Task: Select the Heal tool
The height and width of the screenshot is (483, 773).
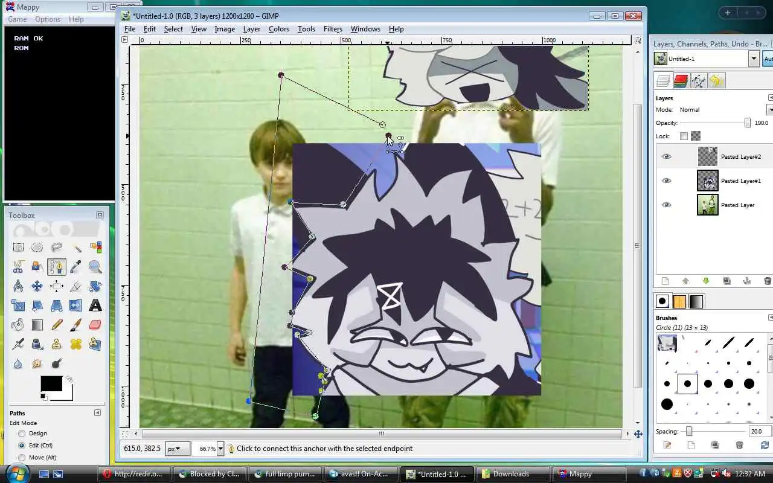Action: tap(76, 344)
